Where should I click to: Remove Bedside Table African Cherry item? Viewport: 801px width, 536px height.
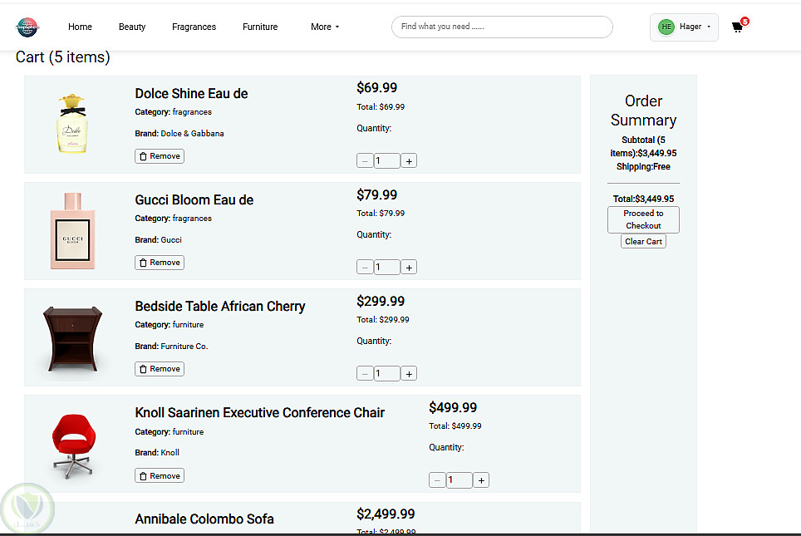(x=160, y=369)
